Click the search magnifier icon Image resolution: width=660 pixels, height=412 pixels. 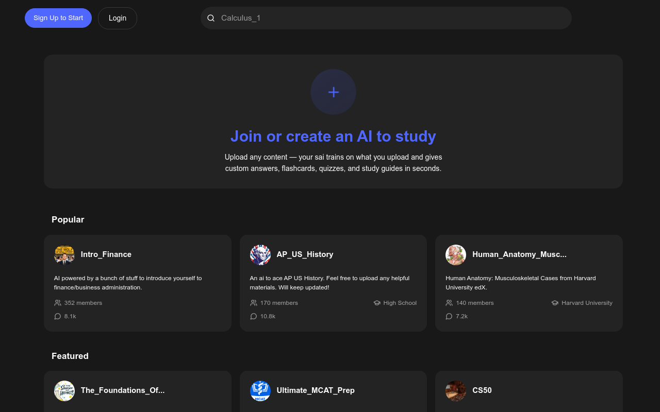[x=211, y=18]
